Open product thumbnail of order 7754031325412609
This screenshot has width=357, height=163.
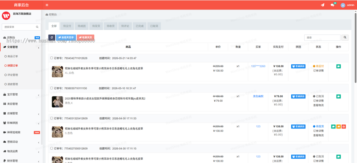[57, 132]
